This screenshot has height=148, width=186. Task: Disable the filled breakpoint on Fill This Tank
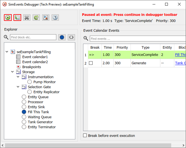coord(24,112)
